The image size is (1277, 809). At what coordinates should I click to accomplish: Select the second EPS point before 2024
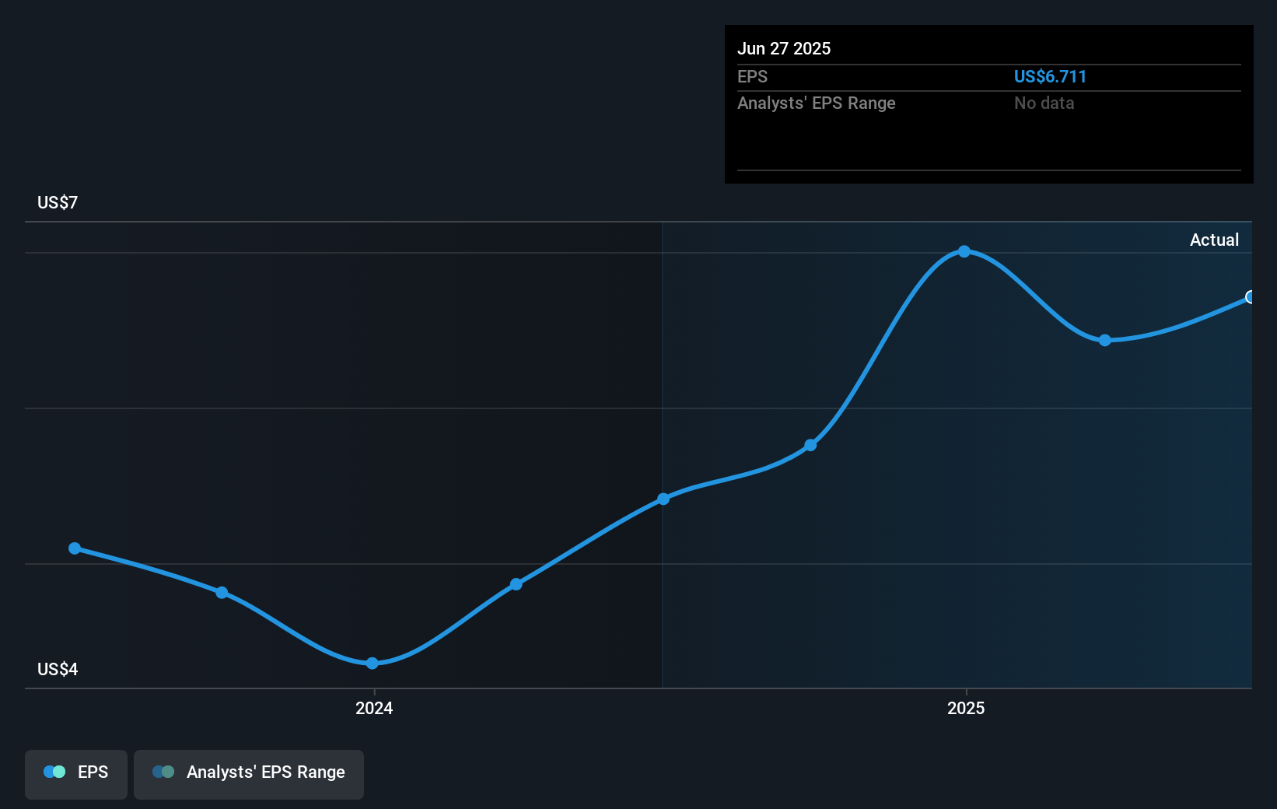222,593
